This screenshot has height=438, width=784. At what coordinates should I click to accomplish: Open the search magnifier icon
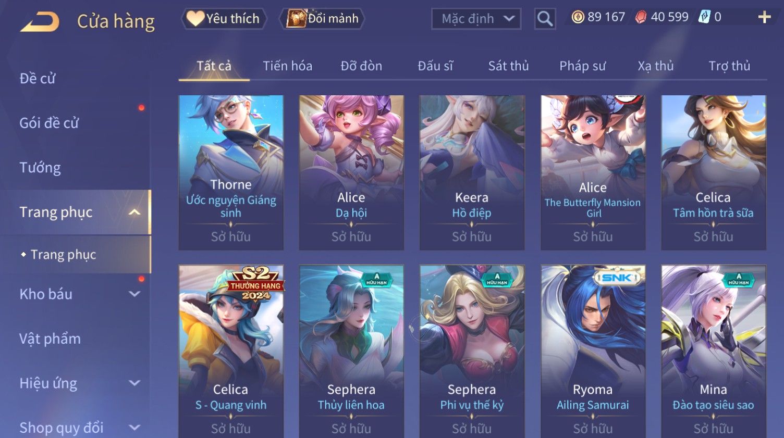pos(545,19)
